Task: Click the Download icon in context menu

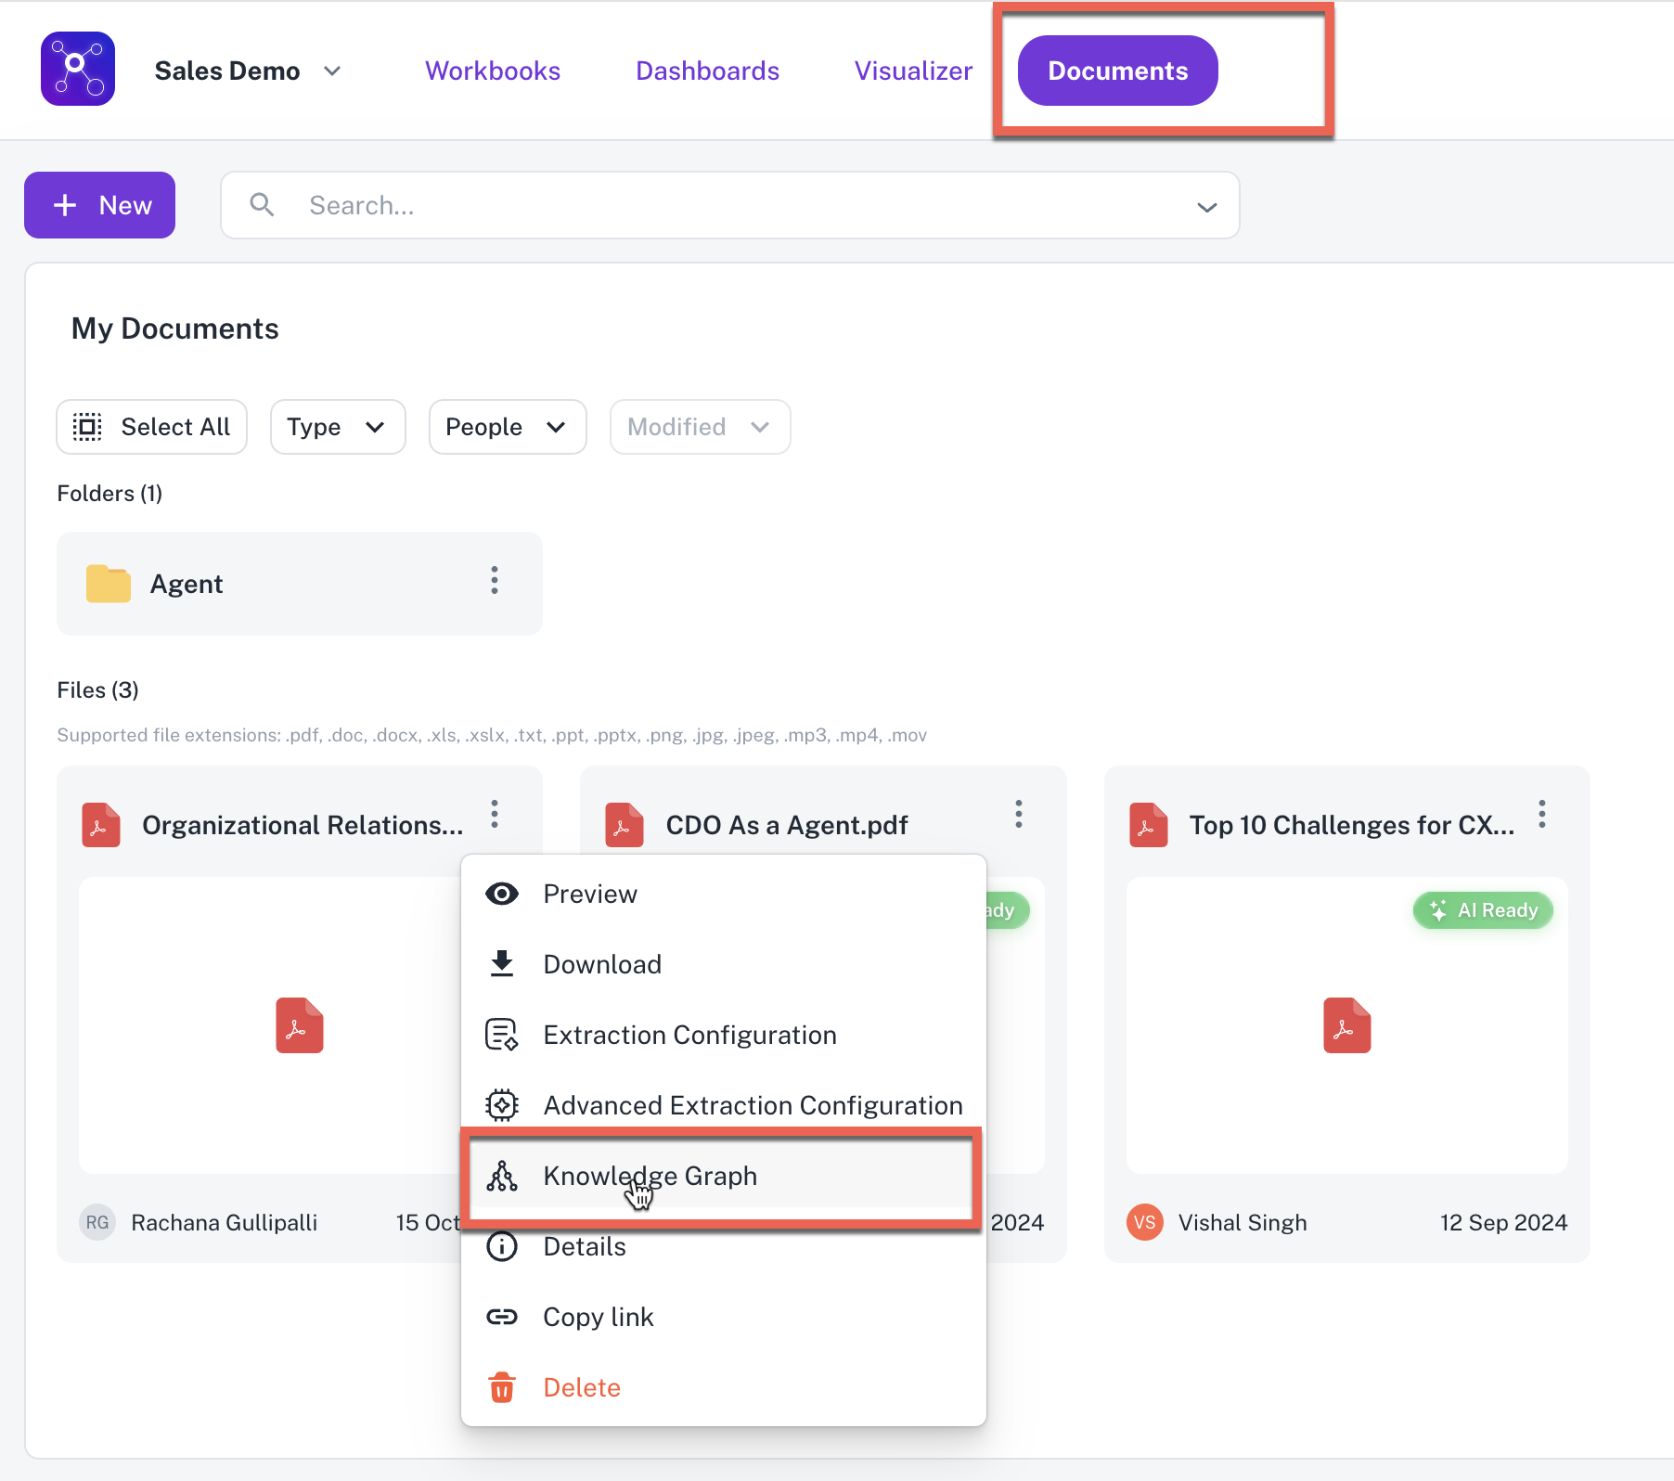Action: coord(502,964)
